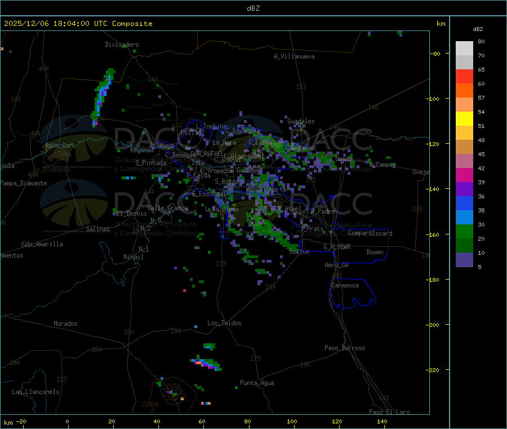Screen dimensions: 507x429
Task: Select the Agua_Toro location label
Action: click(60, 145)
